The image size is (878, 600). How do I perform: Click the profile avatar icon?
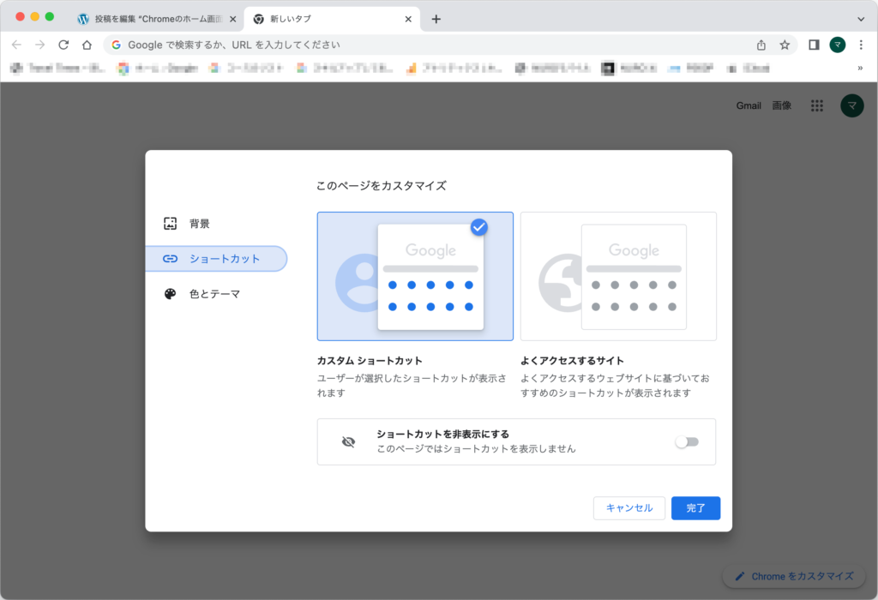[x=851, y=105]
